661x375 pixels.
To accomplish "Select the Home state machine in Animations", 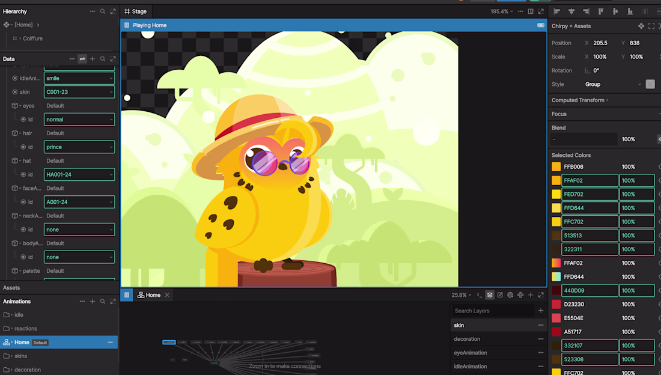I will pos(59,343).
